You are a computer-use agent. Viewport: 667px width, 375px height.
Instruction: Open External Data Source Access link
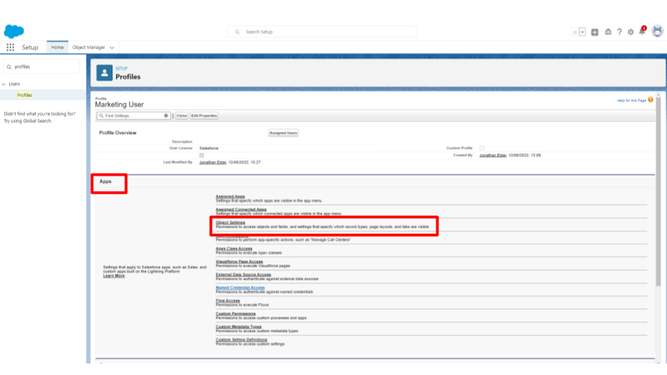point(243,275)
